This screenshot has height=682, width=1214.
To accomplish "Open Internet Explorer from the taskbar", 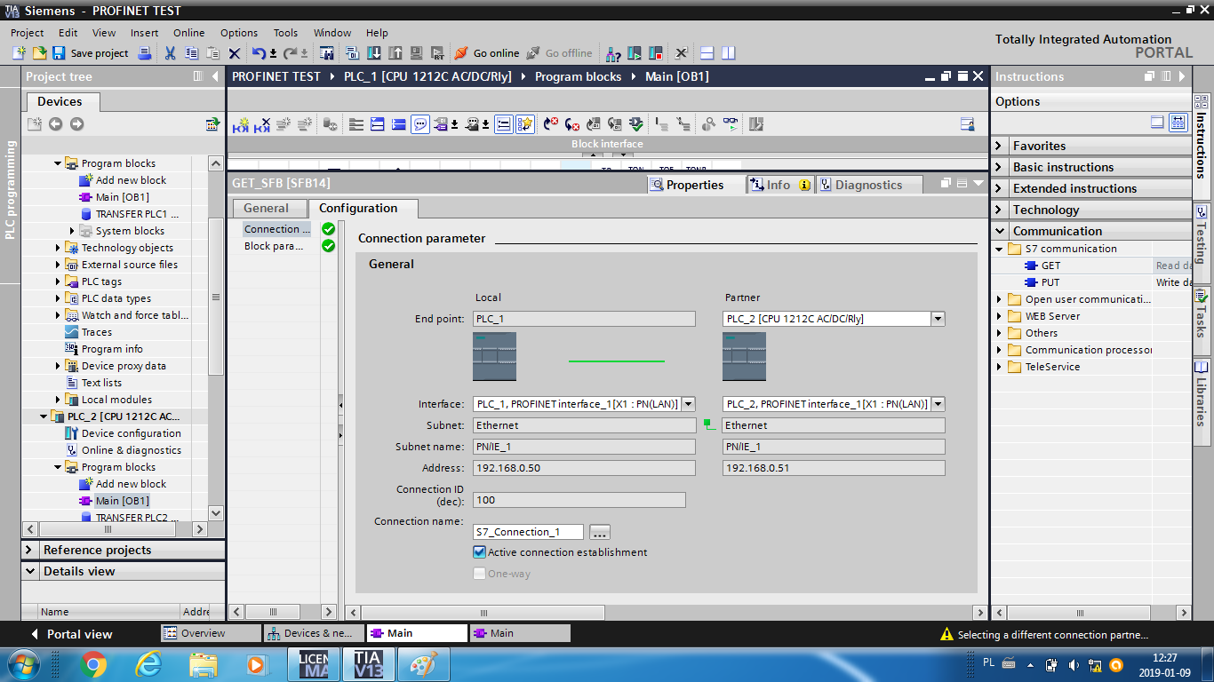I will [x=148, y=663].
